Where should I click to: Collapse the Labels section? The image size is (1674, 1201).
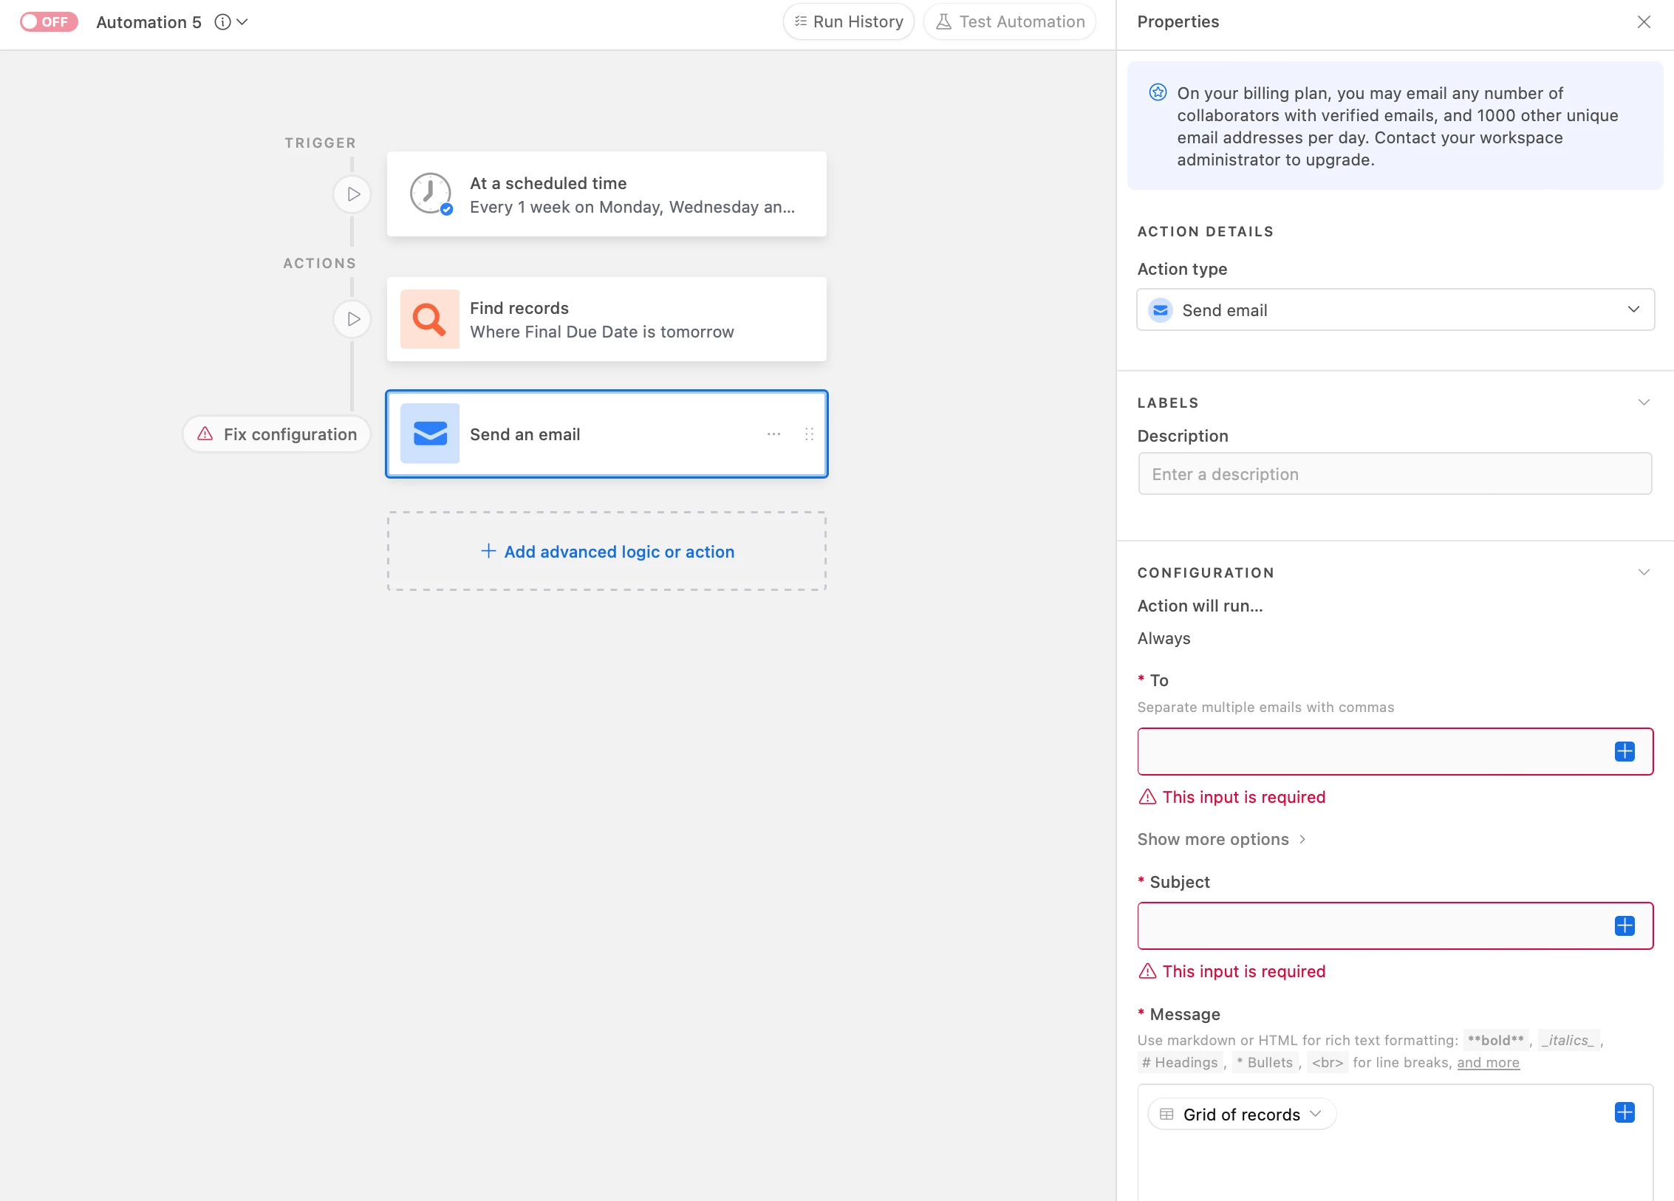(1644, 403)
